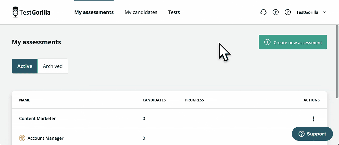Select the My assessments nav tab

pos(94,12)
